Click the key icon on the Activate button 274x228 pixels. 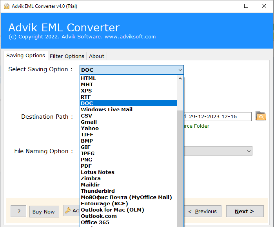pos(68,210)
